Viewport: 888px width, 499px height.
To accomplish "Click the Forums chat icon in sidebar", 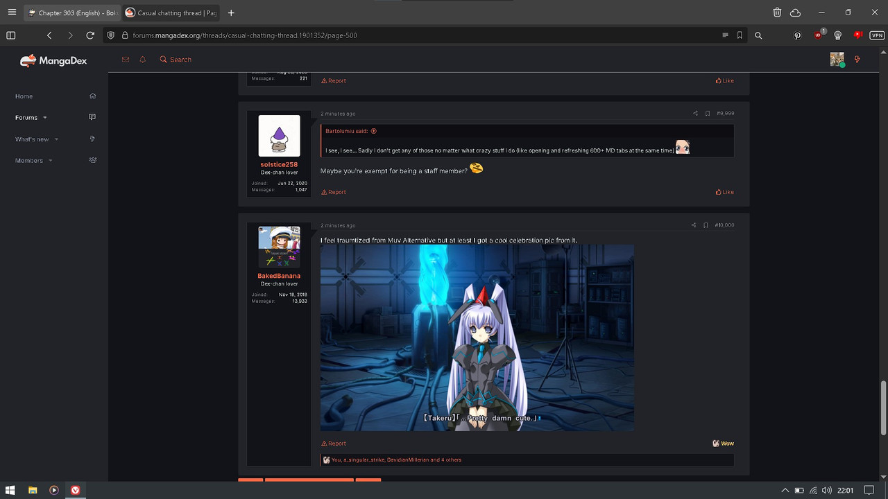I will (x=92, y=117).
